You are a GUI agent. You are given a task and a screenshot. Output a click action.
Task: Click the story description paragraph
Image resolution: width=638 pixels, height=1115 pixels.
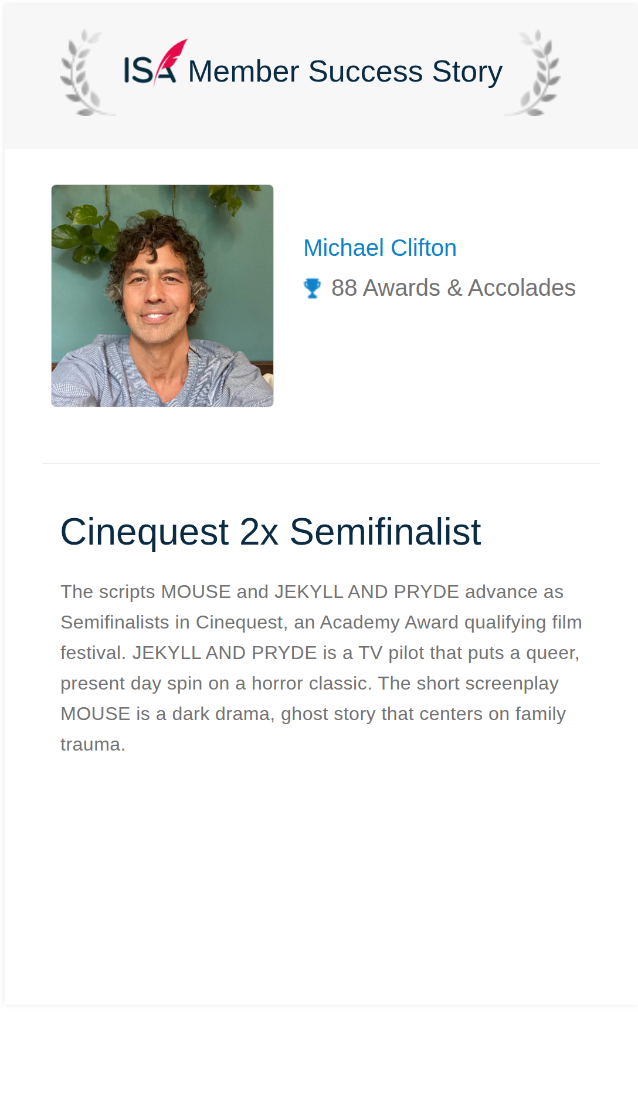tap(321, 668)
